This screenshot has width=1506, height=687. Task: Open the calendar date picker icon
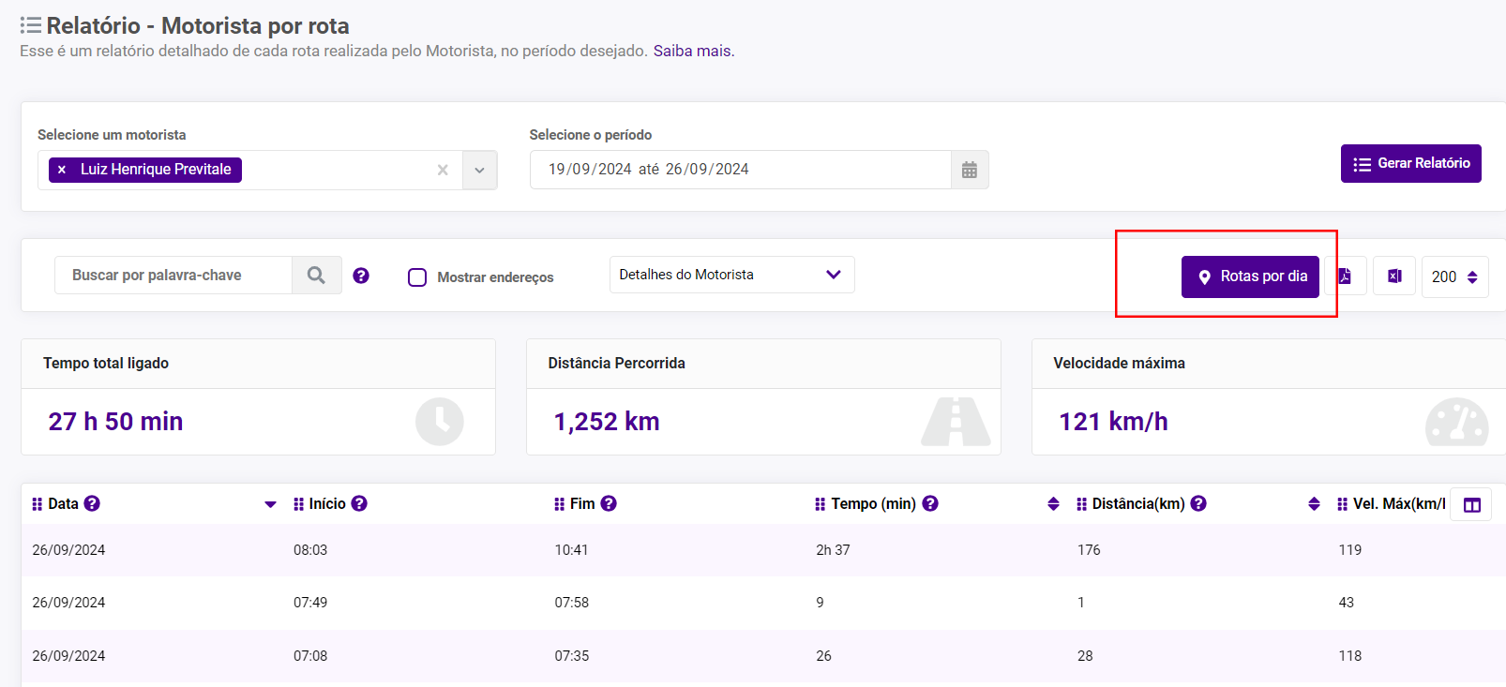(x=970, y=170)
